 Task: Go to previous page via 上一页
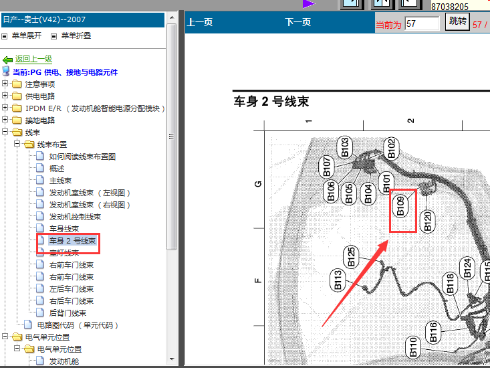click(x=200, y=22)
